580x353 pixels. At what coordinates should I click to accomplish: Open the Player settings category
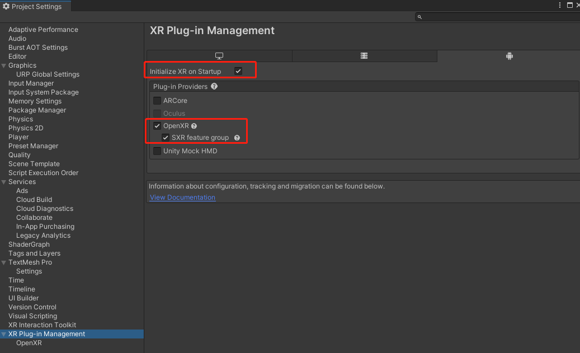click(x=18, y=137)
